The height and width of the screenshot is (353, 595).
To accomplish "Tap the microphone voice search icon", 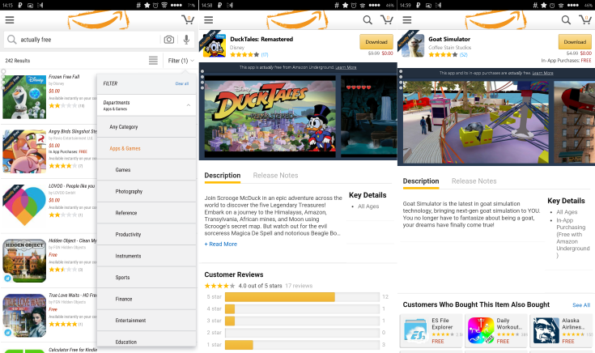I will (x=186, y=40).
